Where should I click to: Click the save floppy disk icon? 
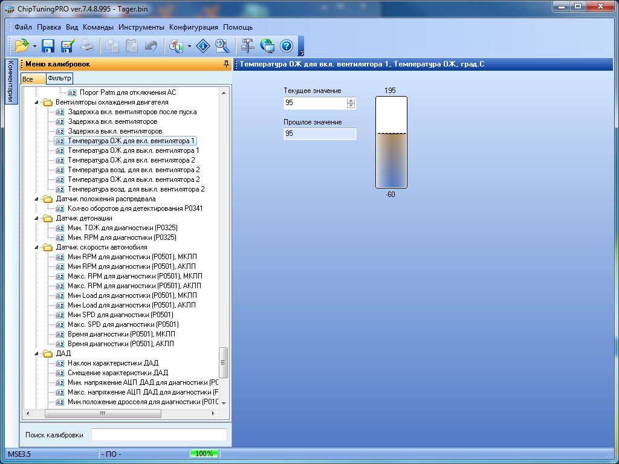[x=48, y=45]
